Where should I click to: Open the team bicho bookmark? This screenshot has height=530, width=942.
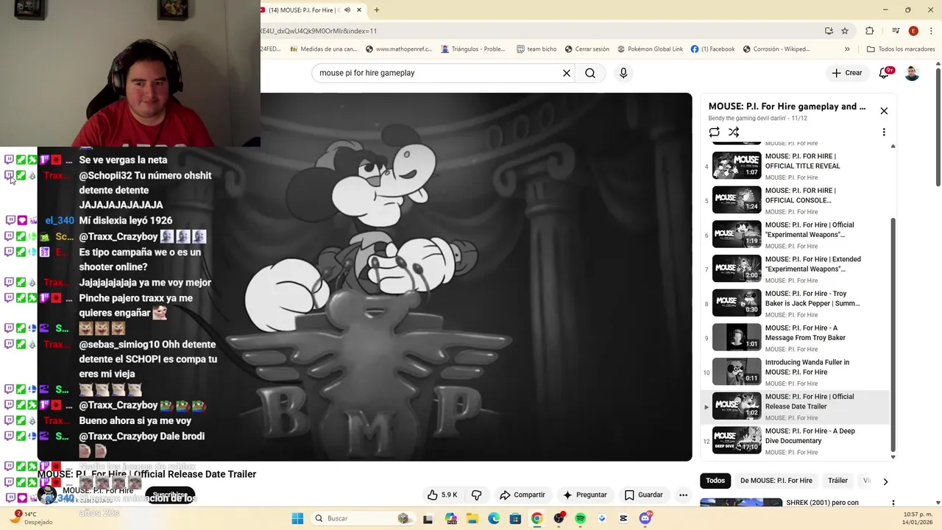536,49
